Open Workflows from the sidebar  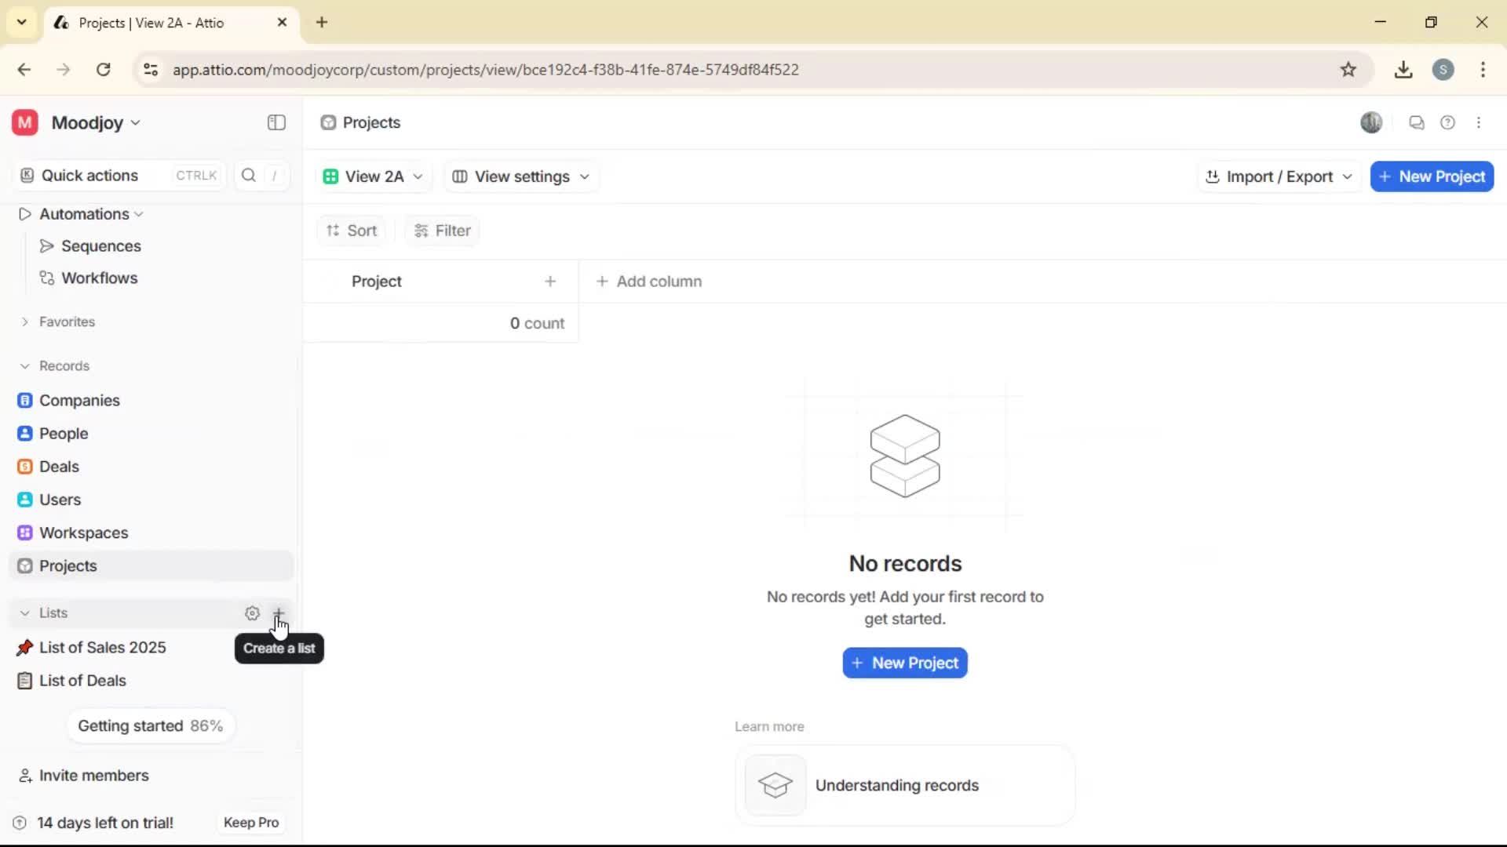point(100,278)
